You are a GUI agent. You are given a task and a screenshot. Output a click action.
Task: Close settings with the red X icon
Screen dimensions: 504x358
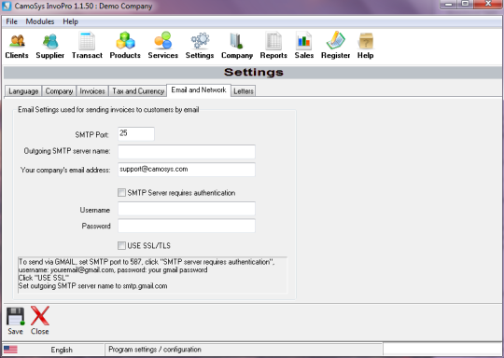pyautogui.click(x=40, y=316)
